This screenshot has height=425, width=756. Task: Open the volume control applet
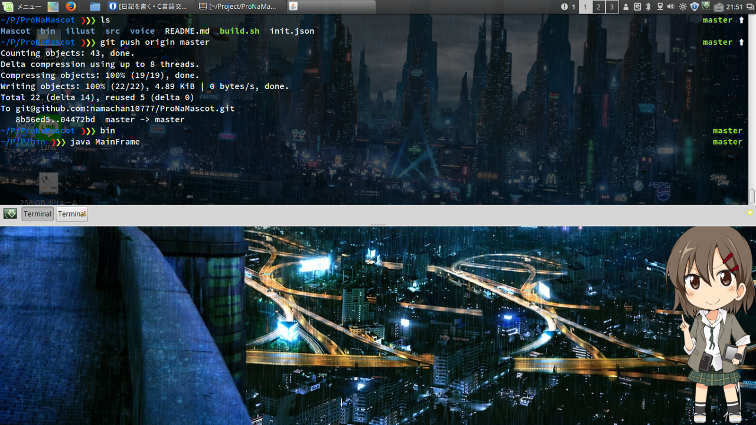click(670, 6)
